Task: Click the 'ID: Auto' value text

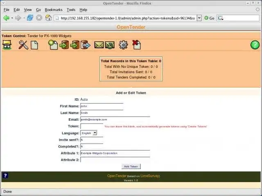Action: pos(84,99)
